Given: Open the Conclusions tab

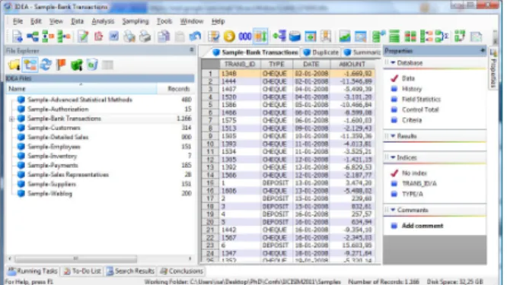Looking at the screenshot, I should [182, 271].
